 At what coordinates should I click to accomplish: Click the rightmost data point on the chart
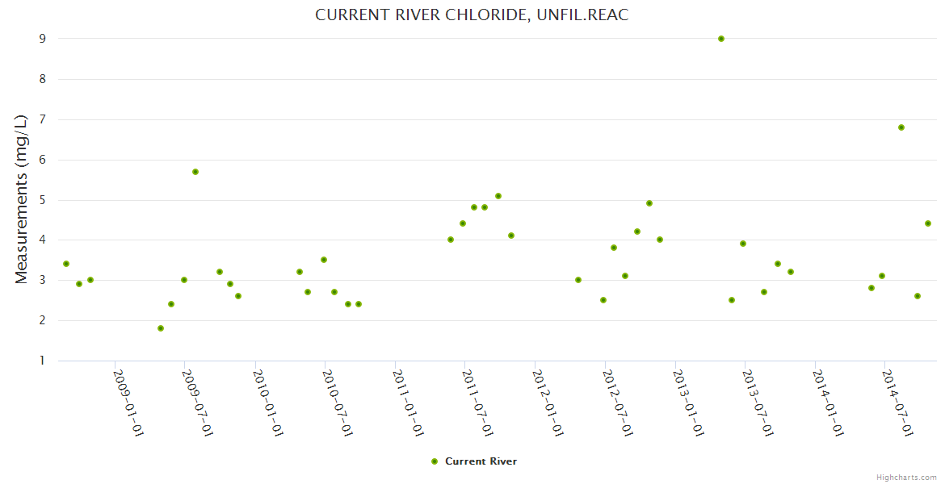pos(928,223)
